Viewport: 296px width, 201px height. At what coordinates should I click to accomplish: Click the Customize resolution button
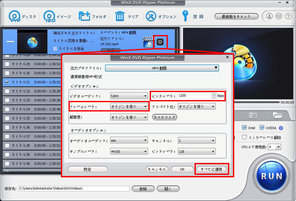tap(164, 117)
